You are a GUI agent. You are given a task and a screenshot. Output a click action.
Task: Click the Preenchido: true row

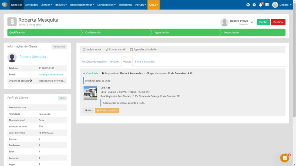(37, 107)
